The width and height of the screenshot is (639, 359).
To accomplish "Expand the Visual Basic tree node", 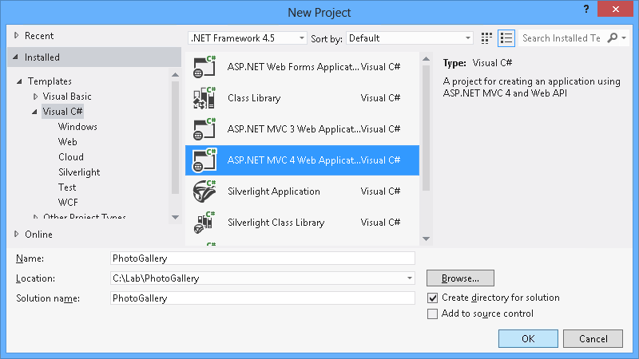I will 36,97.
